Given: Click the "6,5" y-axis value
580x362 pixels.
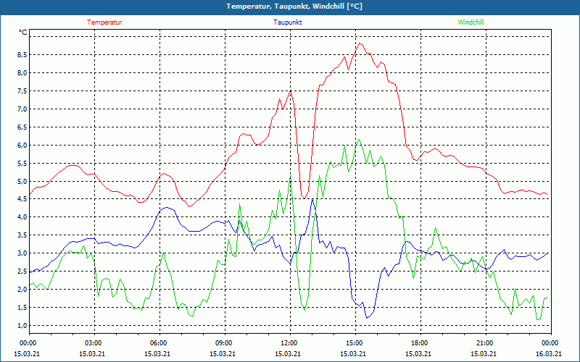Looking at the screenshot, I should [23, 127].
